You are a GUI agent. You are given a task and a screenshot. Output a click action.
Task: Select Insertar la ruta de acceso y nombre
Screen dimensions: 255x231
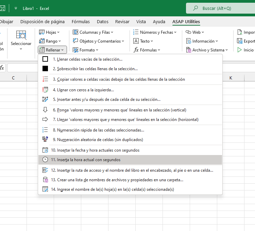point(130,170)
